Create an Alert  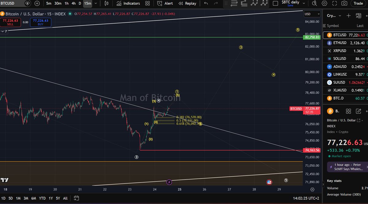click(x=165, y=3)
